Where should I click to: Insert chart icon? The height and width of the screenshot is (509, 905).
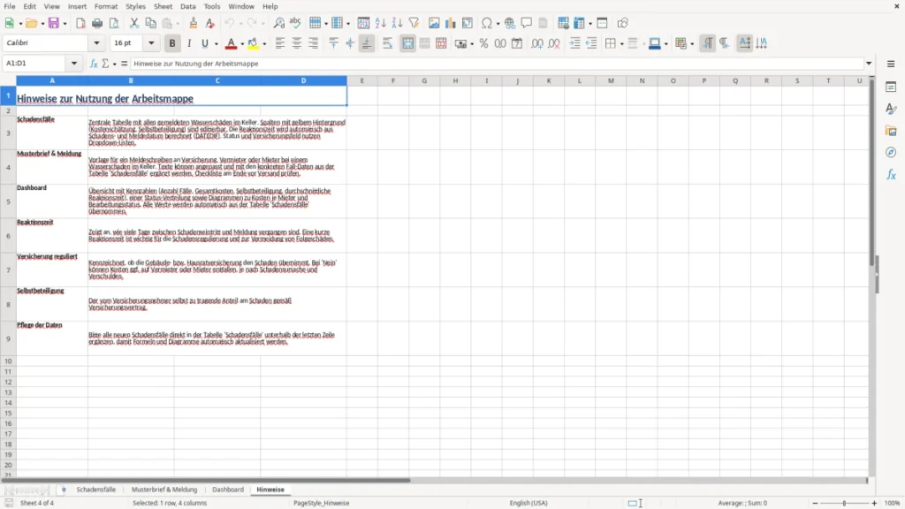(x=451, y=23)
